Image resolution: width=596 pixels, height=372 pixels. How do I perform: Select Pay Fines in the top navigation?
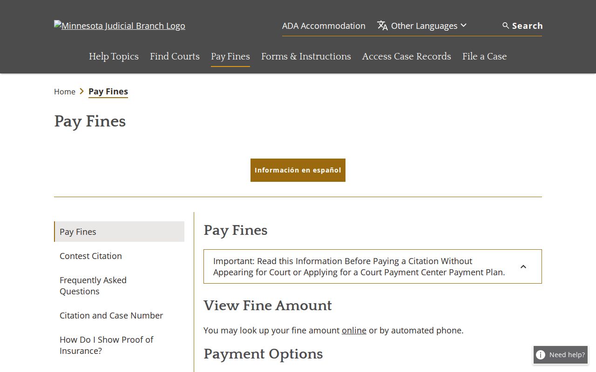click(x=230, y=56)
